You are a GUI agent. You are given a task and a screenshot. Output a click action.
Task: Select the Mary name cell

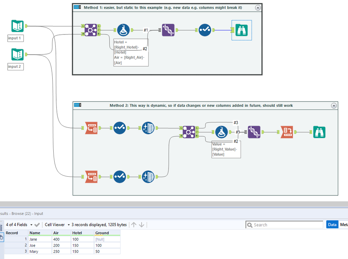[40, 251]
